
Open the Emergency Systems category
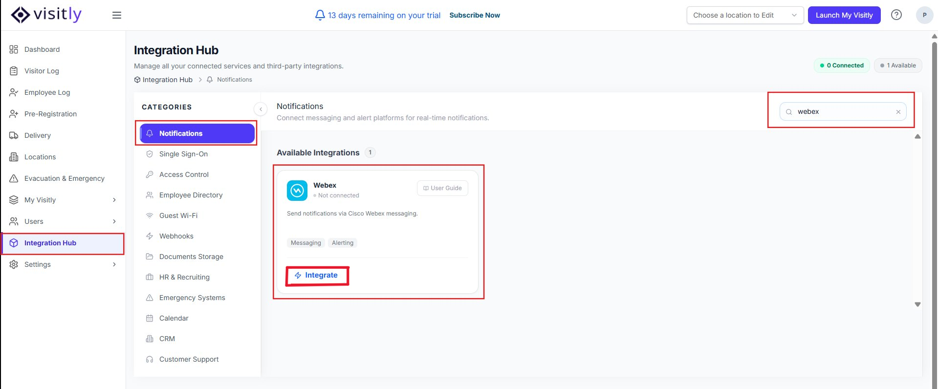(x=197, y=298)
